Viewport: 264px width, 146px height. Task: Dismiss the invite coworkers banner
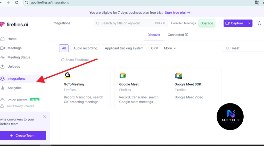click(45, 117)
